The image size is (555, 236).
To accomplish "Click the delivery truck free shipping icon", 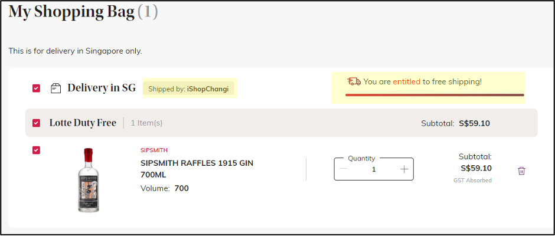I will (x=354, y=82).
